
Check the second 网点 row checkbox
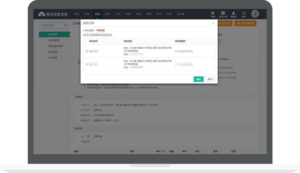point(87,64)
